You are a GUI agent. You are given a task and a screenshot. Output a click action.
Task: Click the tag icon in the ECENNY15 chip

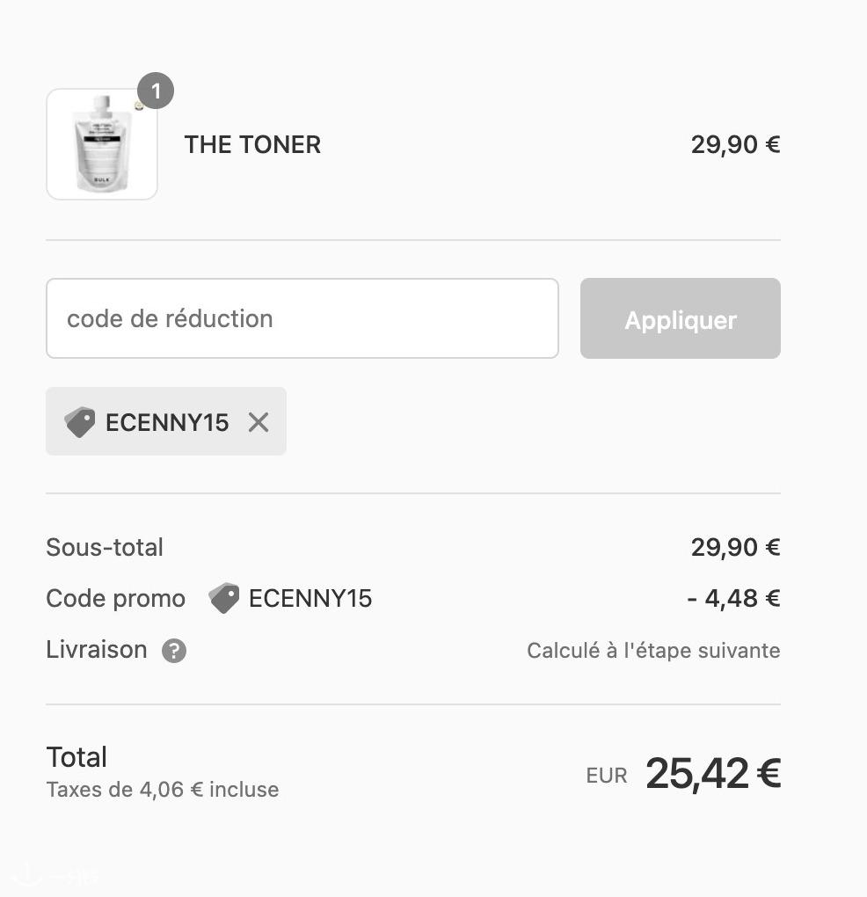[80, 422]
